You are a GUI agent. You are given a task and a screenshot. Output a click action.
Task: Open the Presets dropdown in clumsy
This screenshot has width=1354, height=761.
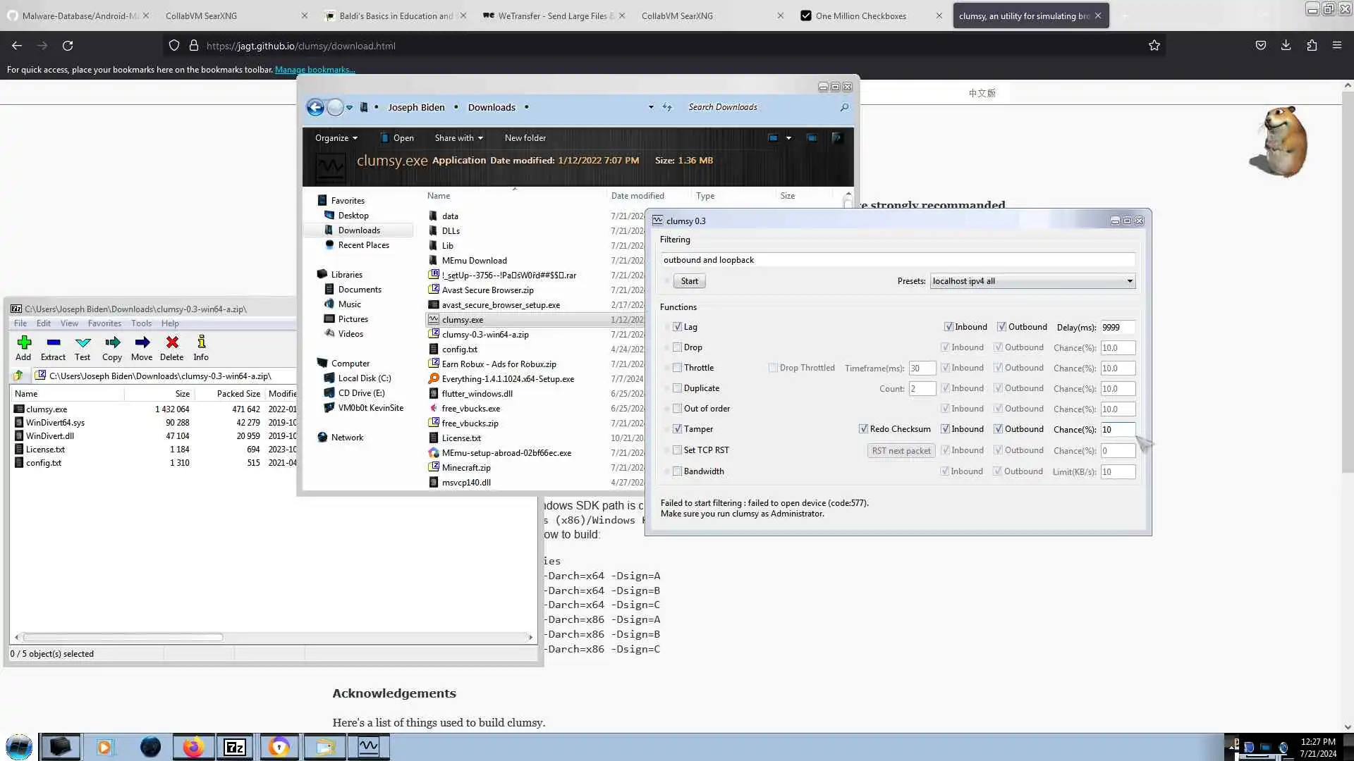click(1032, 281)
